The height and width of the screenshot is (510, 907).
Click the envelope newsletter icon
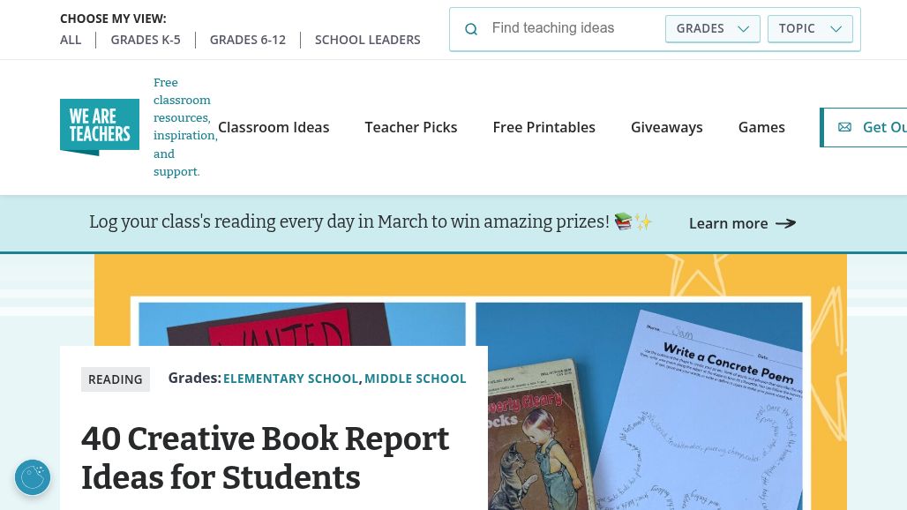844,127
